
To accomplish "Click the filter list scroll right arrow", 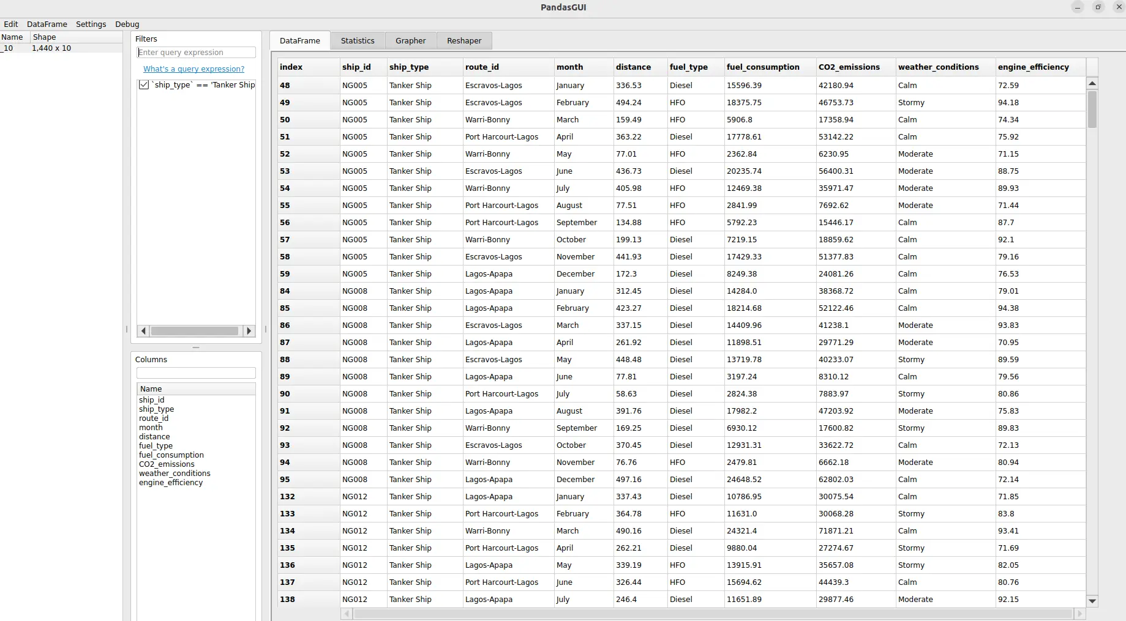I will pos(249,331).
